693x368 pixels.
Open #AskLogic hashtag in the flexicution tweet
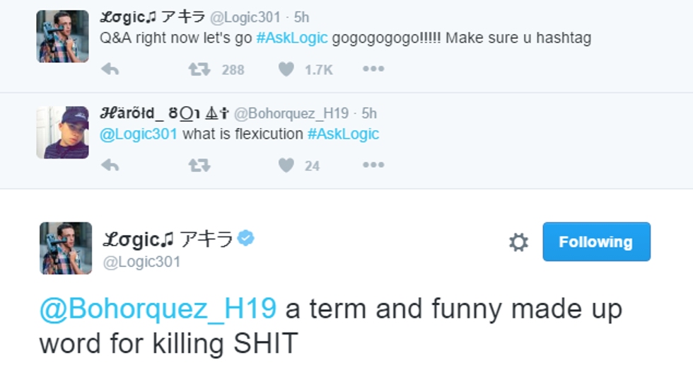(343, 134)
